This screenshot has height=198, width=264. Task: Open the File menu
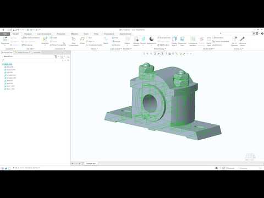[5, 34]
